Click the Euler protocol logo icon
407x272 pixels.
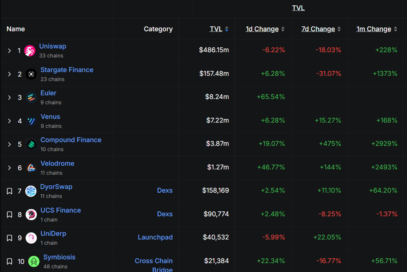click(31, 98)
